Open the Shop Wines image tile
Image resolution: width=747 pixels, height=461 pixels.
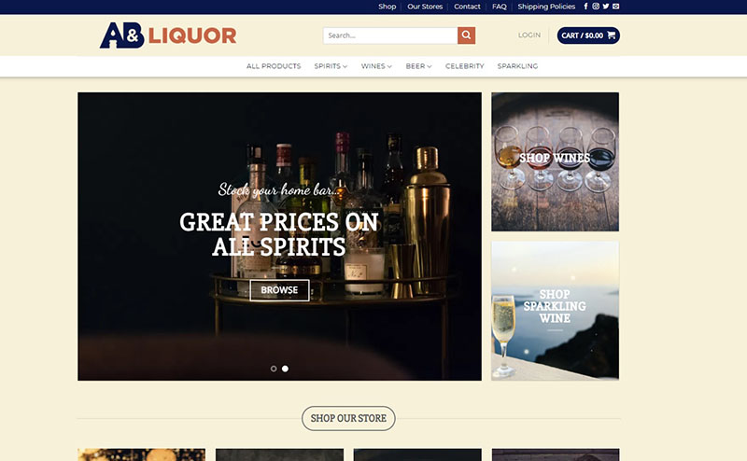tap(555, 162)
